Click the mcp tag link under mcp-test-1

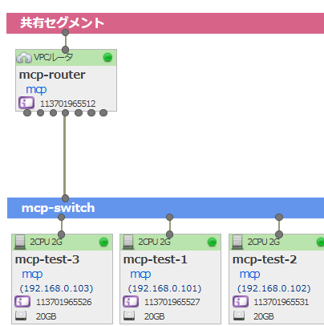(140, 275)
